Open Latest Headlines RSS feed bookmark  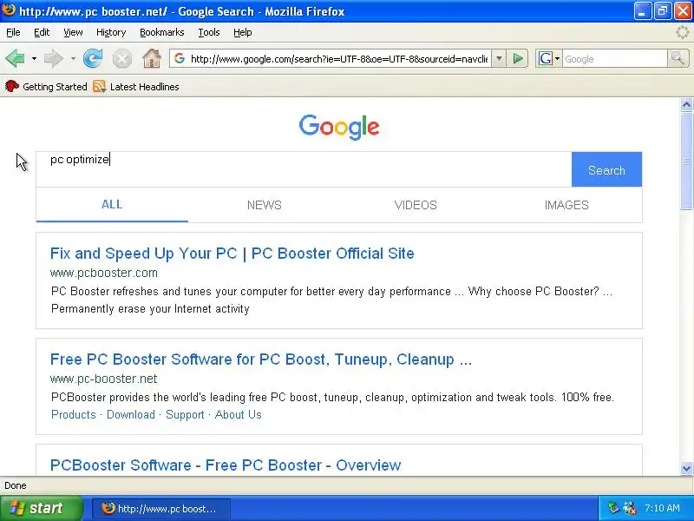click(136, 86)
